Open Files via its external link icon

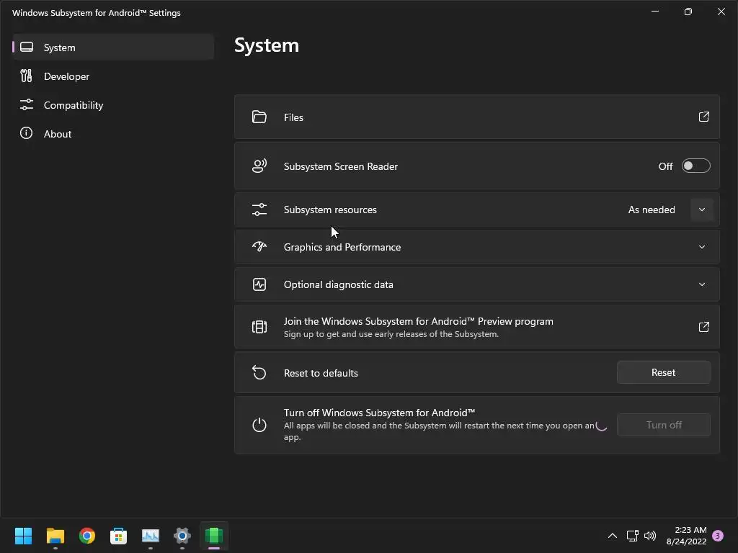click(x=703, y=117)
